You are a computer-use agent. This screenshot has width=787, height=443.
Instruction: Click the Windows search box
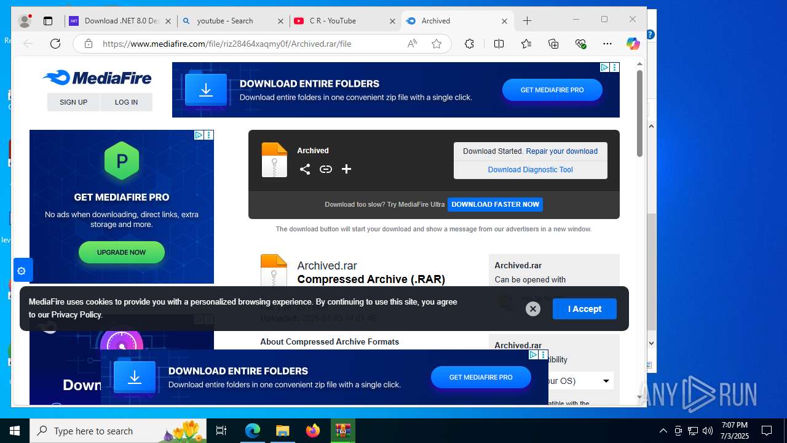(x=118, y=431)
